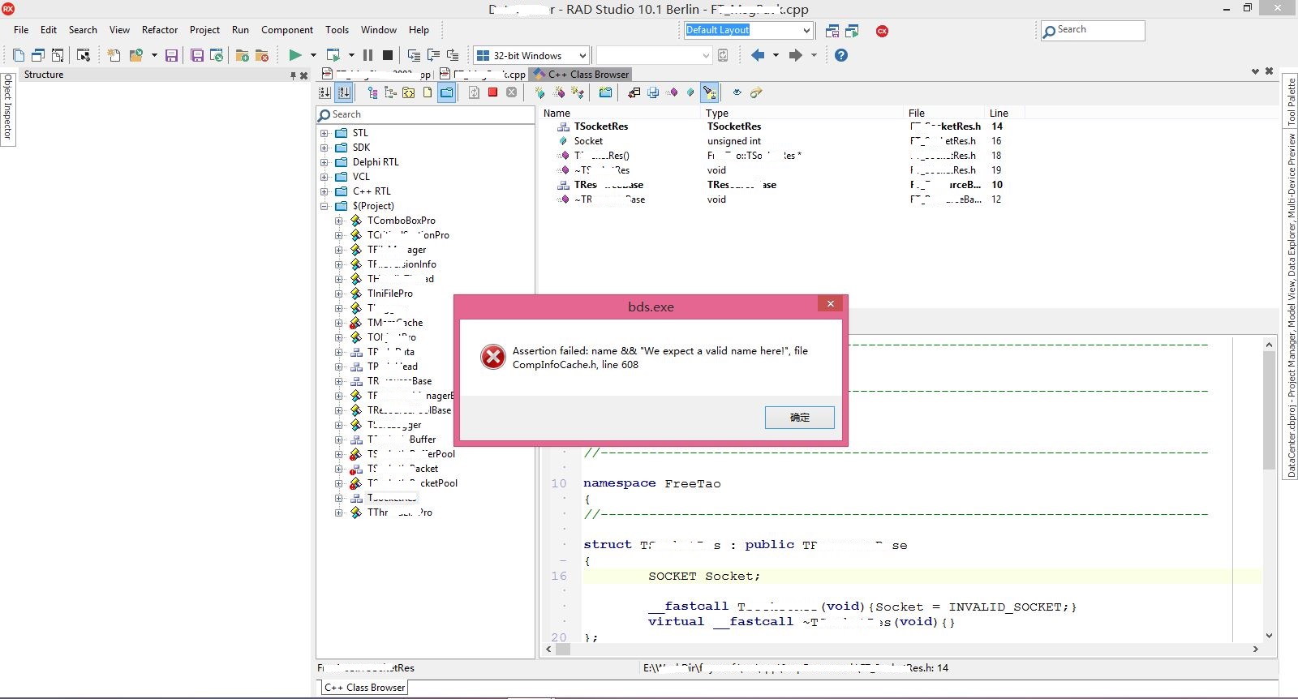Toggle the Structure panel pin

pyautogui.click(x=293, y=75)
